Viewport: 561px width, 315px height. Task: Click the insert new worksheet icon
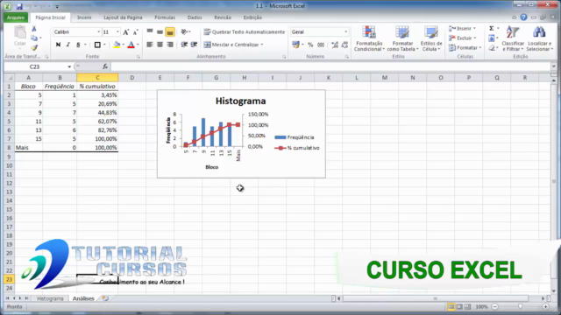105,298
